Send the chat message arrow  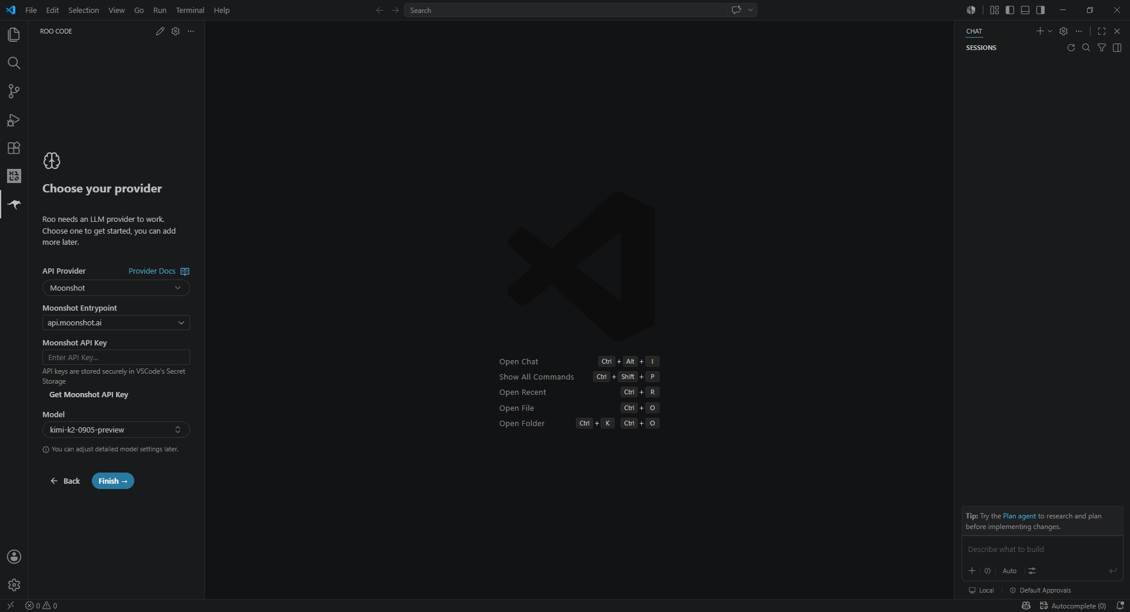(x=1113, y=571)
